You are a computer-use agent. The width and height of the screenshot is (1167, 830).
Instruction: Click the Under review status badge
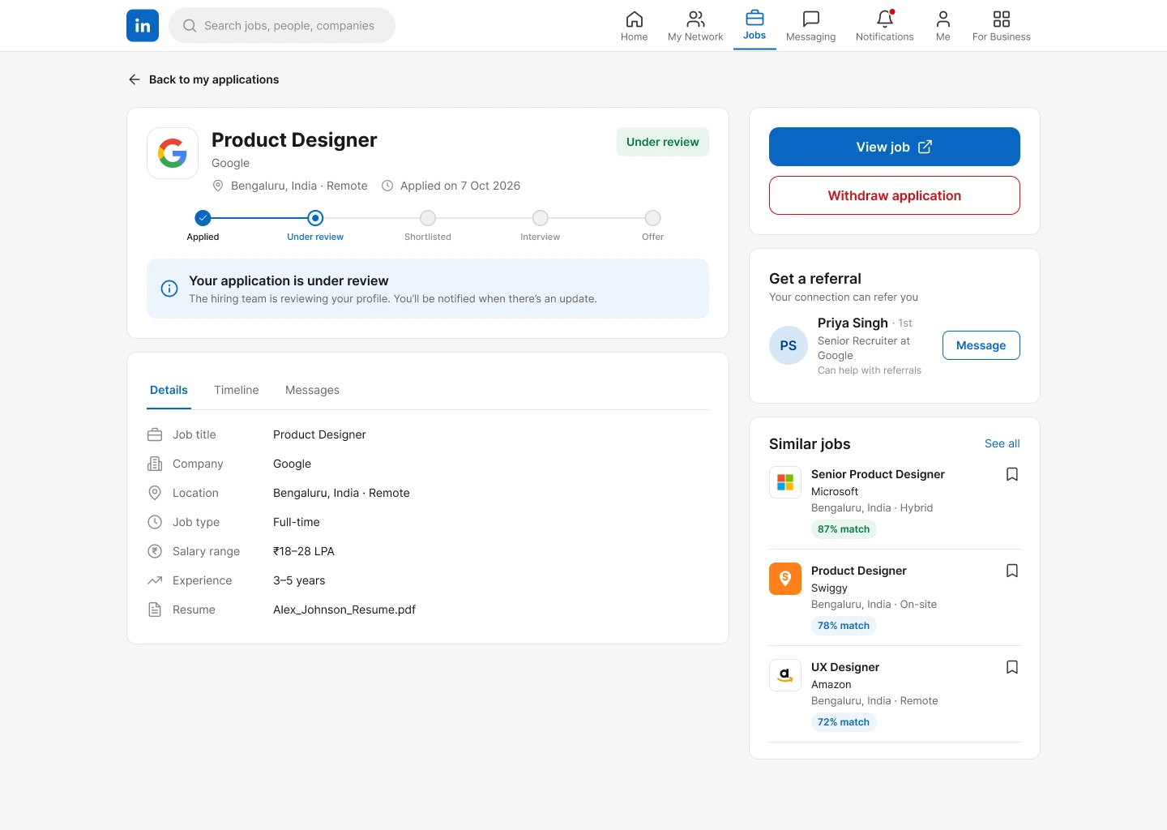(x=663, y=142)
